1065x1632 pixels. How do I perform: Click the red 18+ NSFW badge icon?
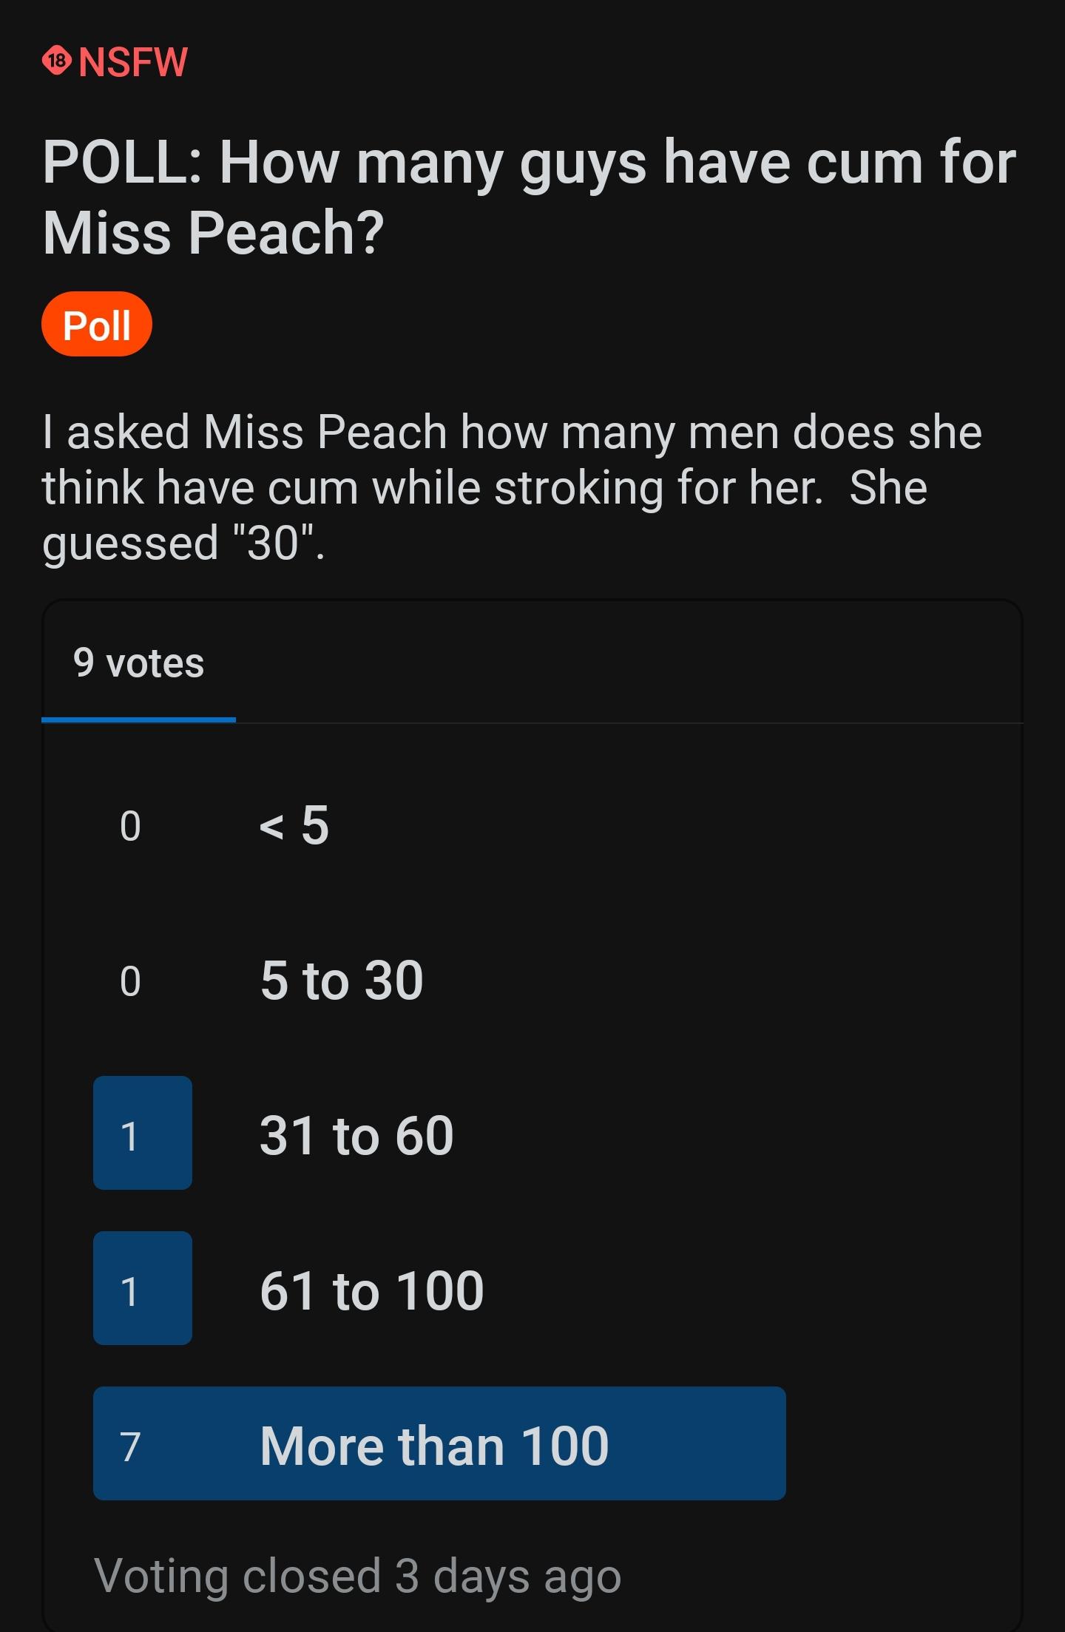57,61
